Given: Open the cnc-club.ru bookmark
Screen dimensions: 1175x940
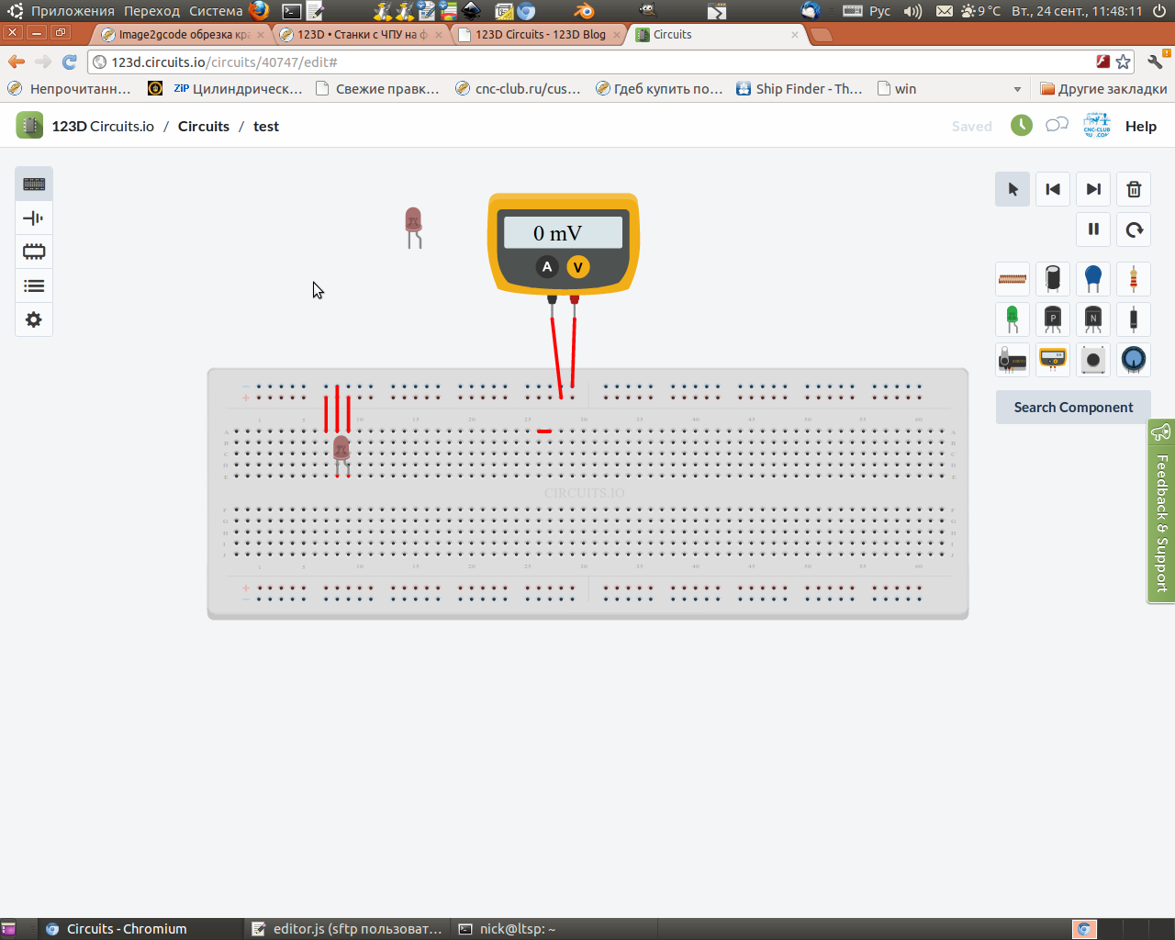Looking at the screenshot, I should (518, 89).
